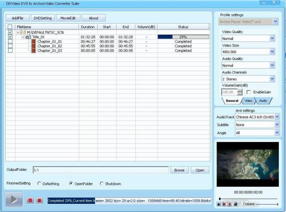Screen dimensions: 286x212
Task: Click the preview seek slider handle
Action: pyautogui.click(x=220, y=199)
